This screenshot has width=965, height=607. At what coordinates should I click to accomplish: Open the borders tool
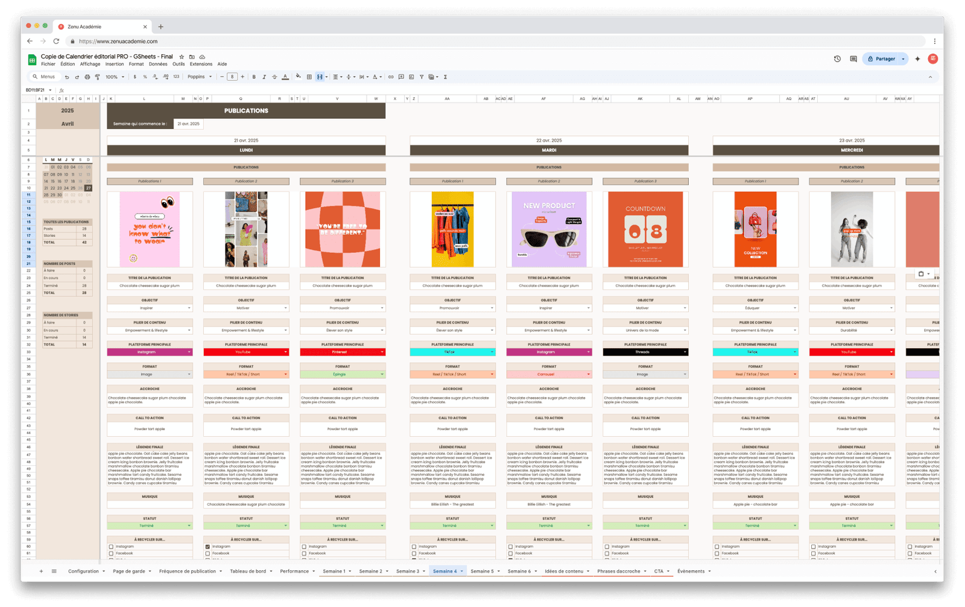[x=309, y=77]
